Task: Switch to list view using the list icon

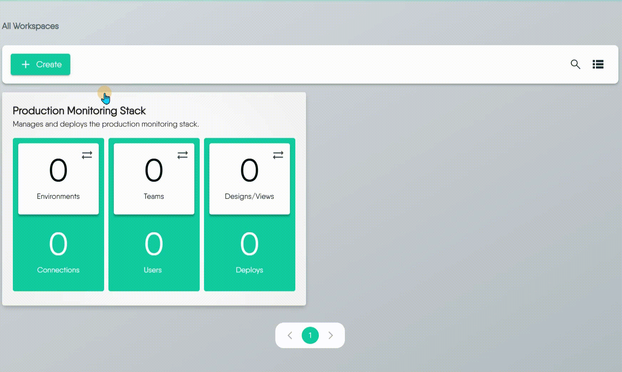Action: tap(598, 64)
